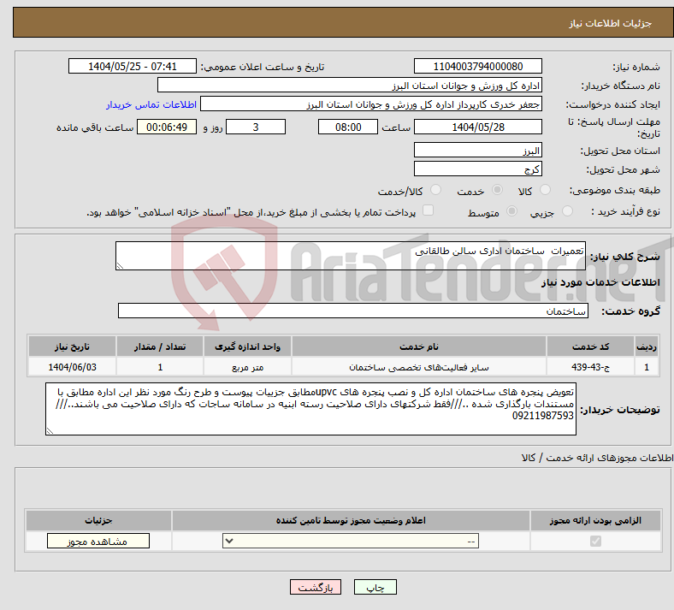Click the ایجاد کننده درخواست field
Image resolution: width=674 pixels, height=610 pixels.
tap(371, 104)
